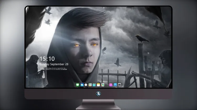Click the hooded figure at screen's left edge
This screenshot has width=197, height=110.
(x=33, y=67)
